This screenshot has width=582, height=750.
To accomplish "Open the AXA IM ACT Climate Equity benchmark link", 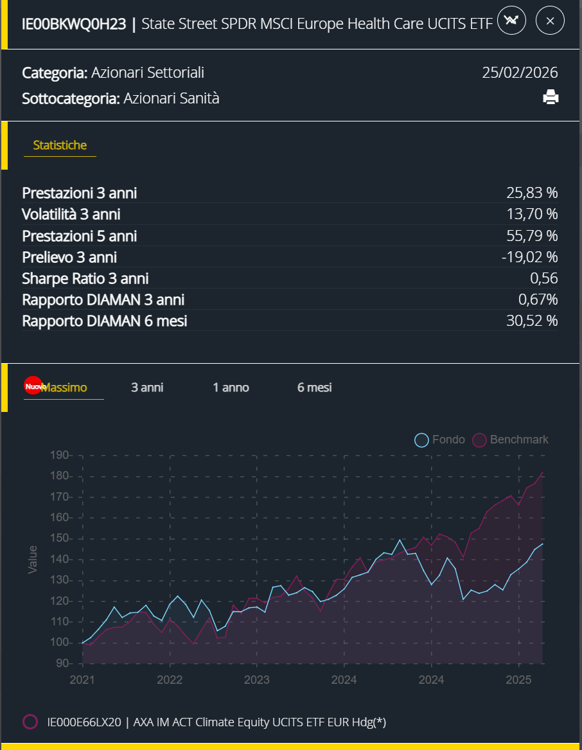I will tap(216, 722).
